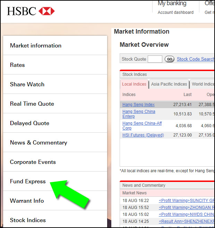Open Profit Warning ZHONGAN news link

click(x=186, y=207)
